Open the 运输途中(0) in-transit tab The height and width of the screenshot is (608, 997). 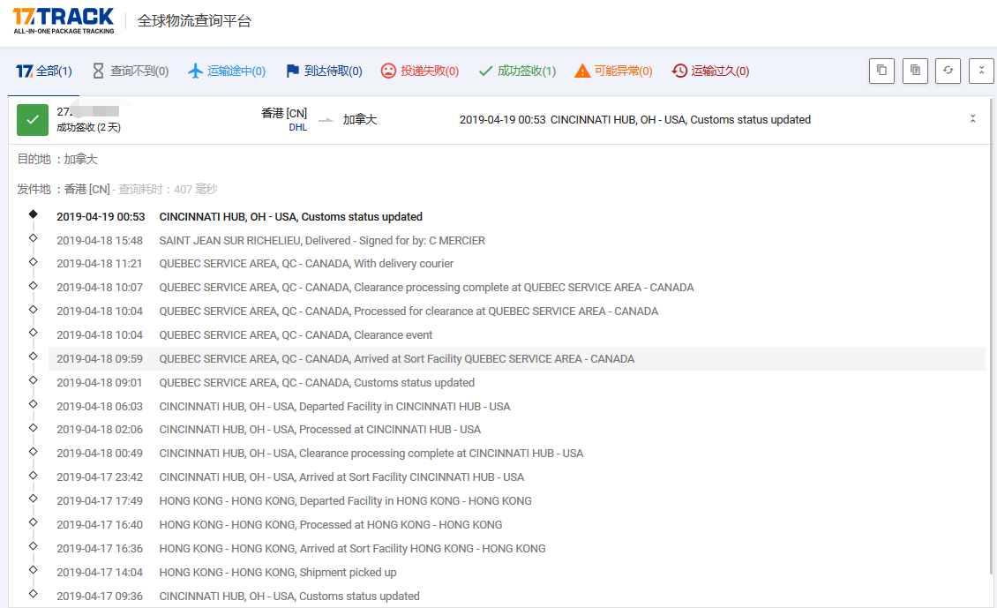click(227, 71)
